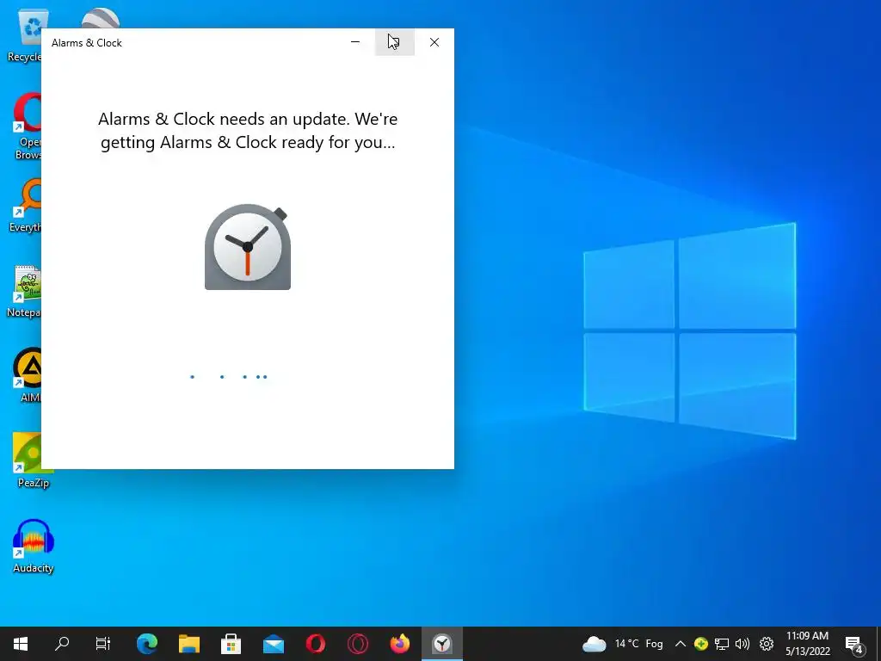
Task: Show hidden system tray icons
Action: tap(680, 644)
